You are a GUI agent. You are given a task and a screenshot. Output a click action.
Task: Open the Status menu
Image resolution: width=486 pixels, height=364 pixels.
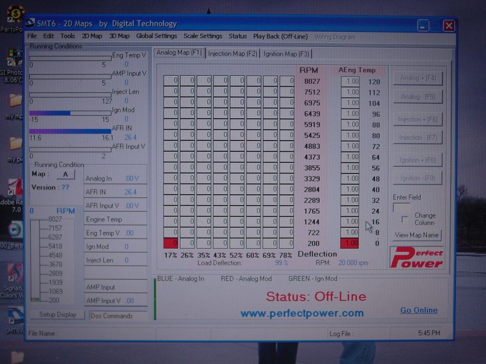coord(238,36)
